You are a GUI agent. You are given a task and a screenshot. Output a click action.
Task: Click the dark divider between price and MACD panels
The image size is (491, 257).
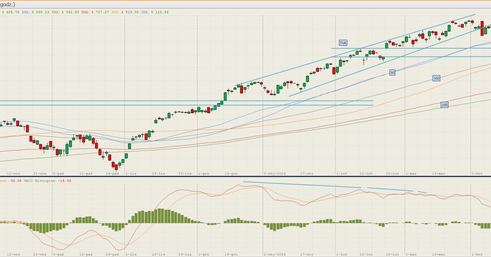pyautogui.click(x=245, y=176)
